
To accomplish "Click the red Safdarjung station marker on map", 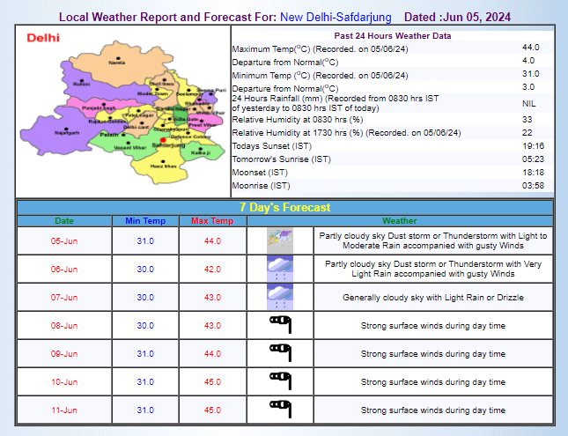I will tap(163, 139).
